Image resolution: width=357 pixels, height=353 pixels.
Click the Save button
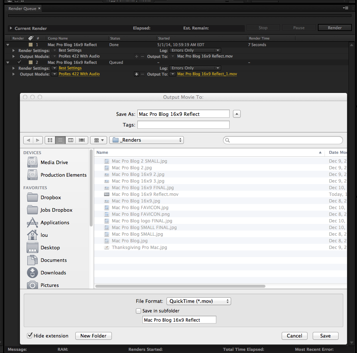click(x=325, y=336)
